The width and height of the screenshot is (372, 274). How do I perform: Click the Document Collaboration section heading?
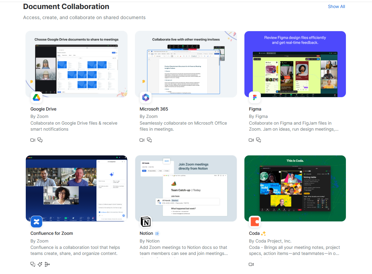[x=66, y=6]
